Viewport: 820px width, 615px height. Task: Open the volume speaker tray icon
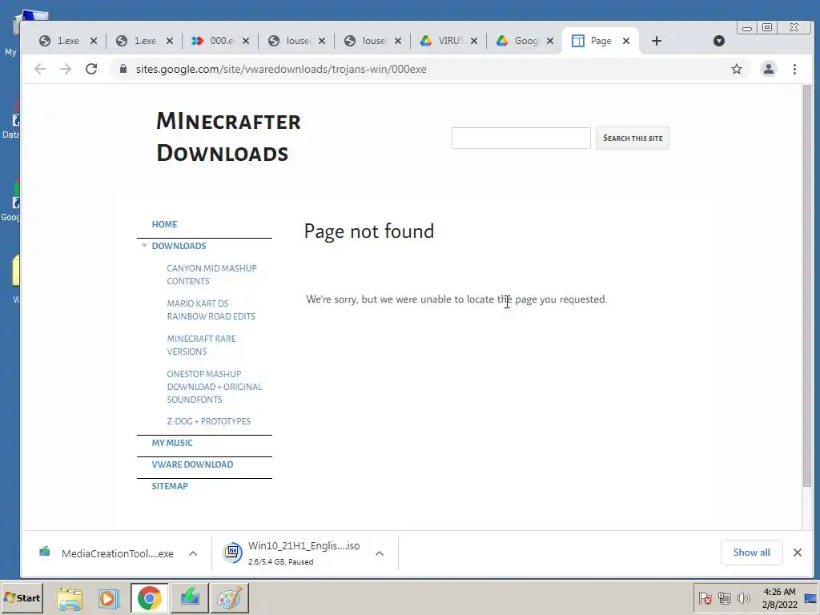(x=743, y=597)
